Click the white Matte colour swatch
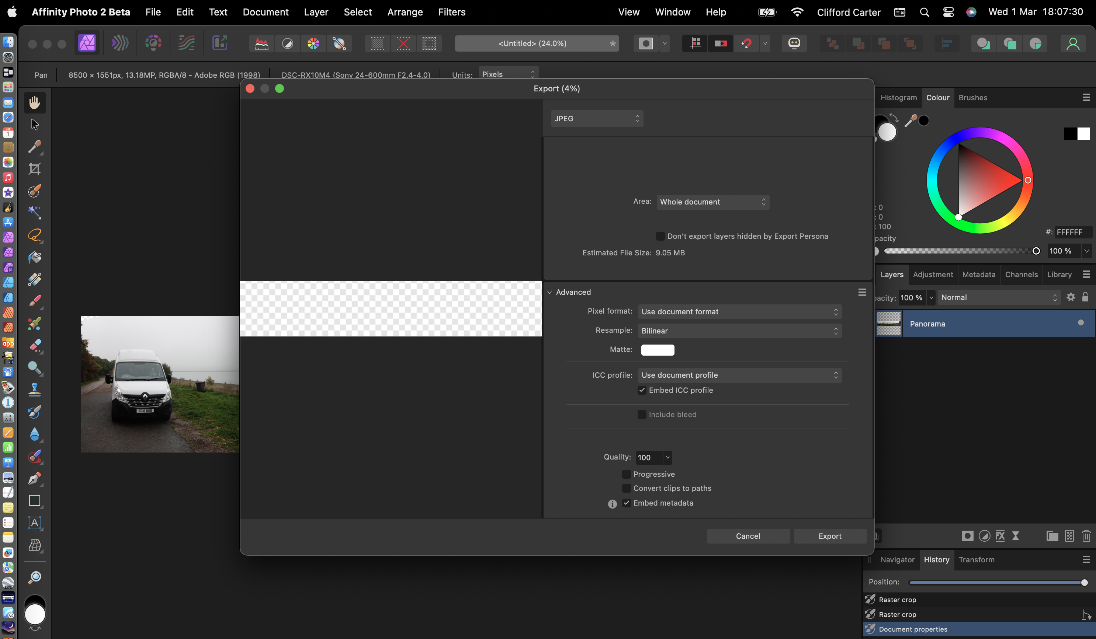This screenshot has width=1096, height=639. click(657, 350)
